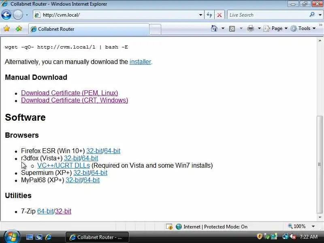This screenshot has width=324, height=243.
Task: Click the status bar popup blocker icon
Action: point(169,227)
